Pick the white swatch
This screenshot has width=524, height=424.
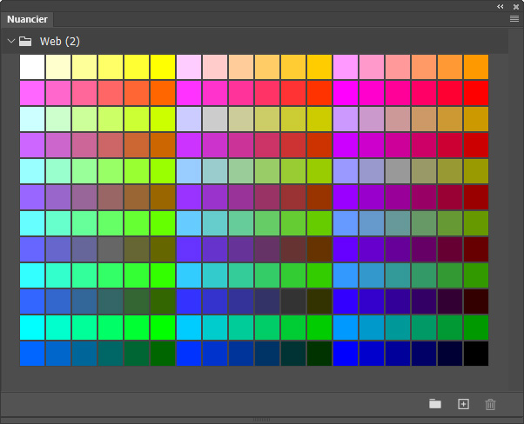click(x=32, y=67)
